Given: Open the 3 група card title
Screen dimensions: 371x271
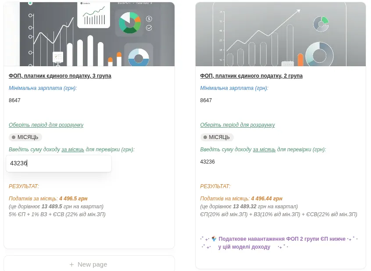Looking at the screenshot, I should [60, 76].
